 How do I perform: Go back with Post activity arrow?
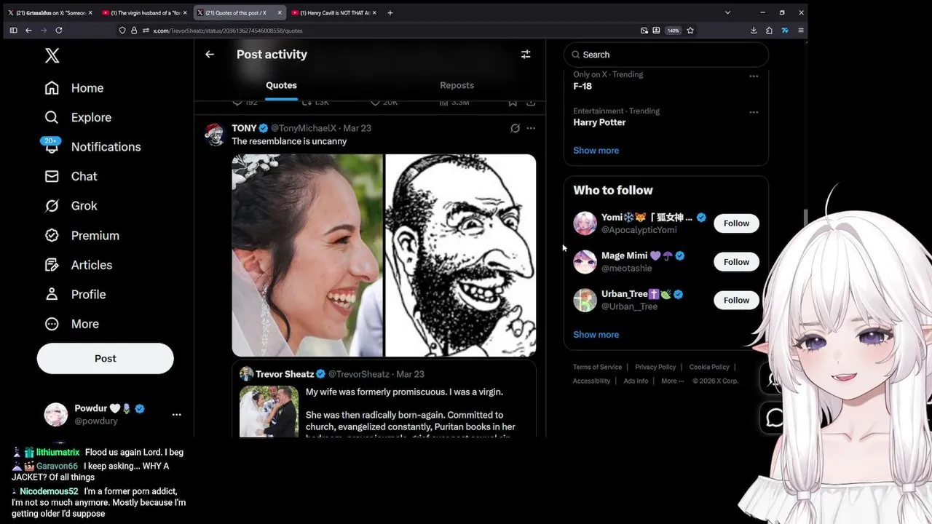(x=210, y=55)
